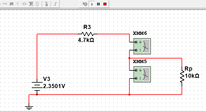Viewport: 206px width, 111px height.
Task: Open the NI components icon
Action: click(x=31, y=4)
